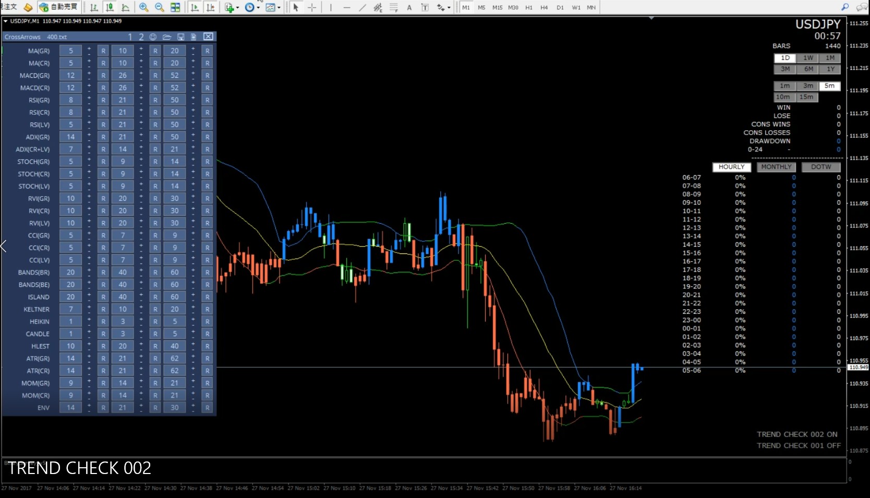Open periods dropdown arrow beside clock
Screen dimensions: 870x498
pos(258,8)
